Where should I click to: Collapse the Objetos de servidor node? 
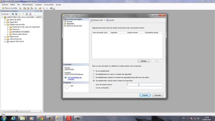5,25
